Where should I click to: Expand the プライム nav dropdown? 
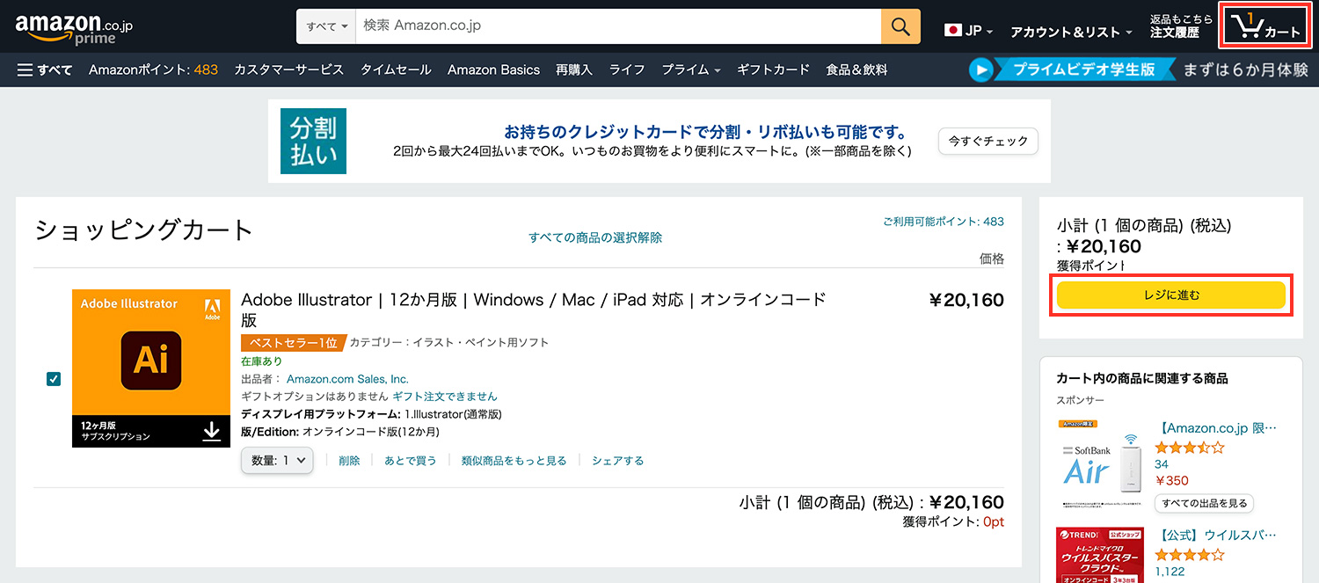(x=691, y=69)
